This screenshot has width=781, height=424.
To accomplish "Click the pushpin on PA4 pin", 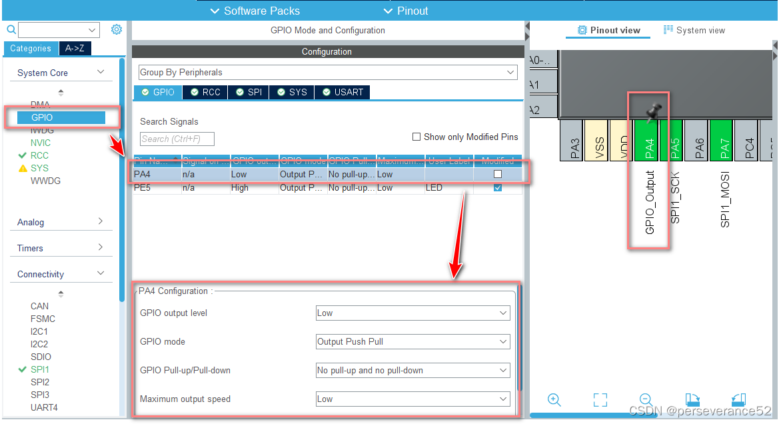I will (654, 112).
